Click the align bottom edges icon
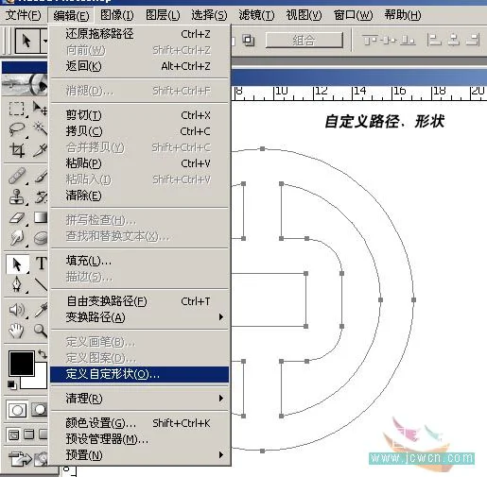487x477 pixels. point(408,40)
